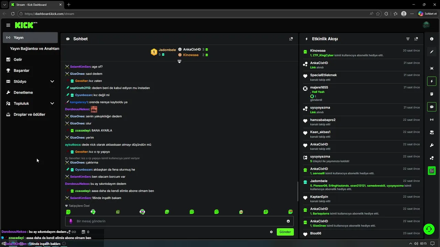440x247 pixels.
Task: Pop out the Etkinlik Akışı panel
Action: pyautogui.click(x=416, y=39)
